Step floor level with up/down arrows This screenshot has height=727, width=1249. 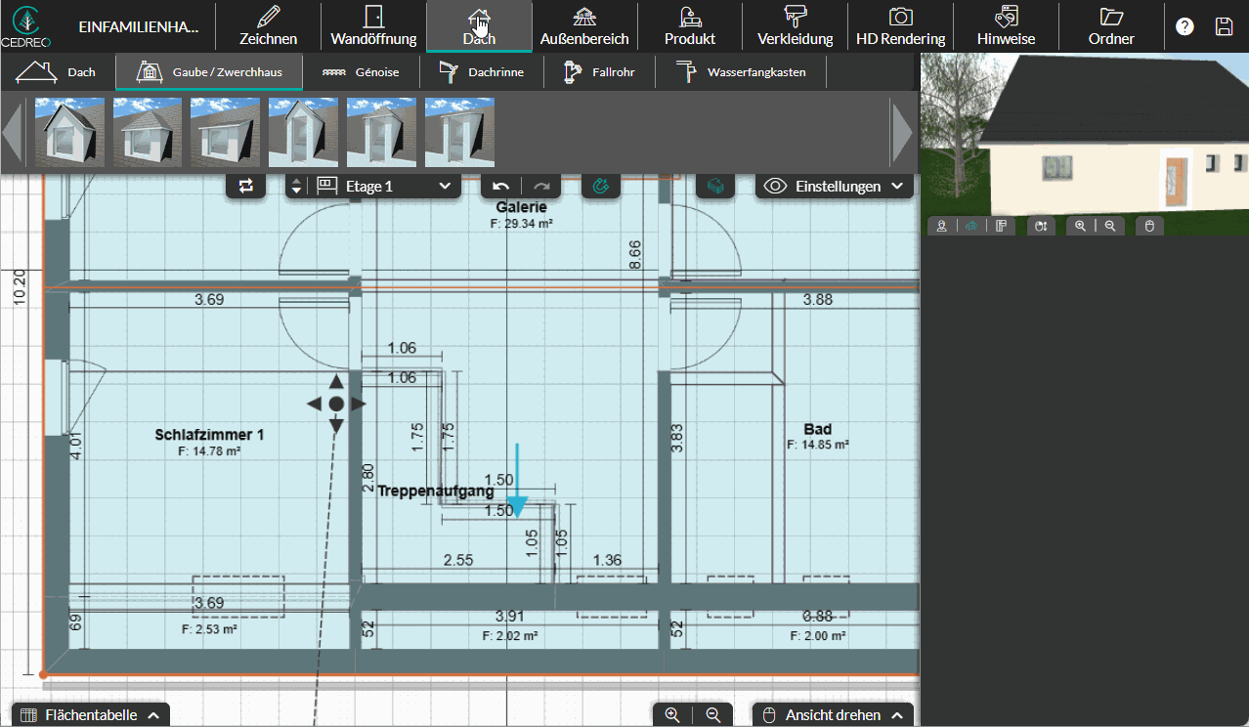[x=297, y=186]
